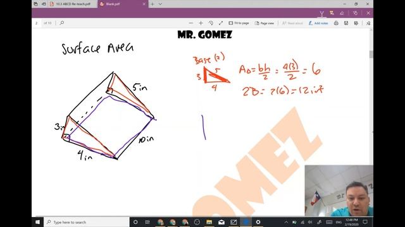The image size is (405, 227).
Task: Open the Page view options
Action: (x=265, y=23)
